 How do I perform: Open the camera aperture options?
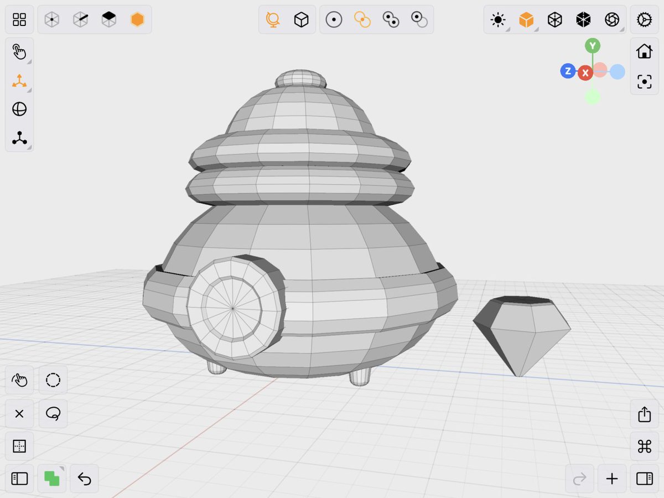pyautogui.click(x=612, y=20)
